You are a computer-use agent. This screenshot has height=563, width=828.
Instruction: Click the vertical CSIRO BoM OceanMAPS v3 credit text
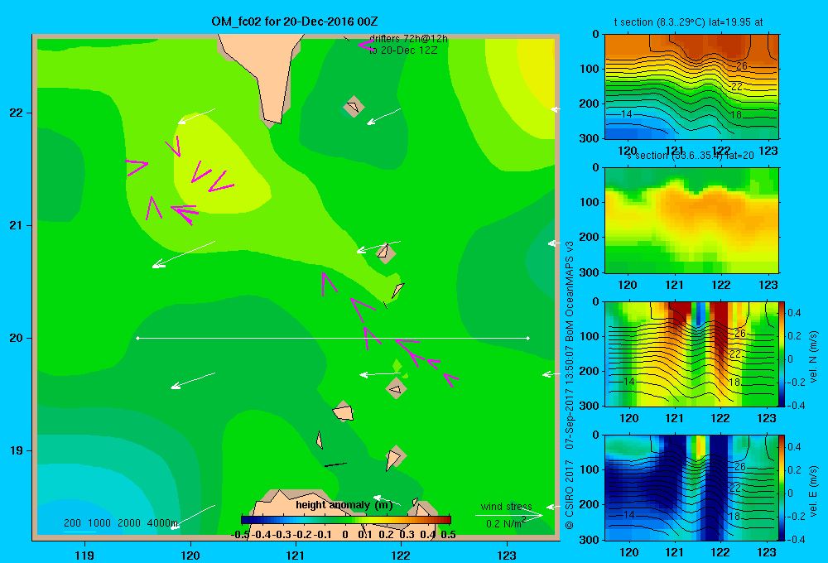click(570, 386)
